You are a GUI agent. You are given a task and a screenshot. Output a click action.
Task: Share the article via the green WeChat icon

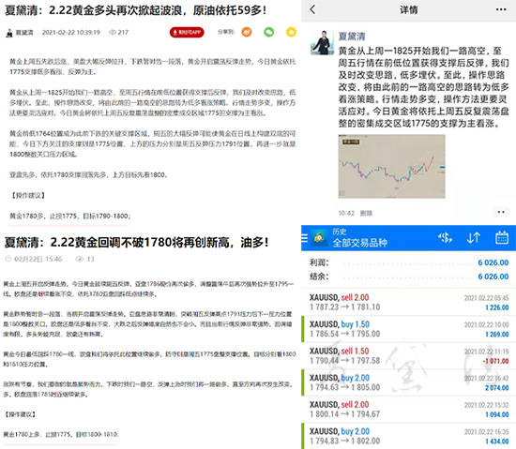click(269, 32)
